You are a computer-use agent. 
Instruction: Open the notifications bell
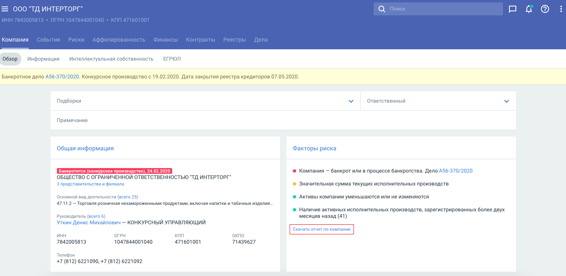coord(529,9)
